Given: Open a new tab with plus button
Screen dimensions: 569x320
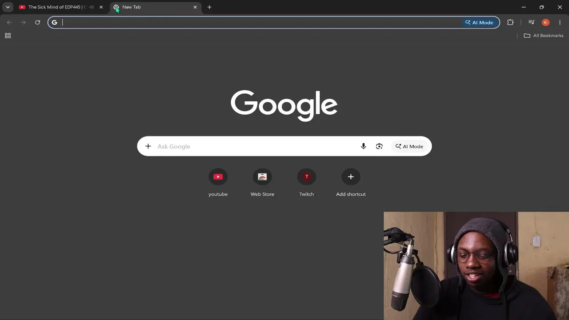Looking at the screenshot, I should point(209,7).
